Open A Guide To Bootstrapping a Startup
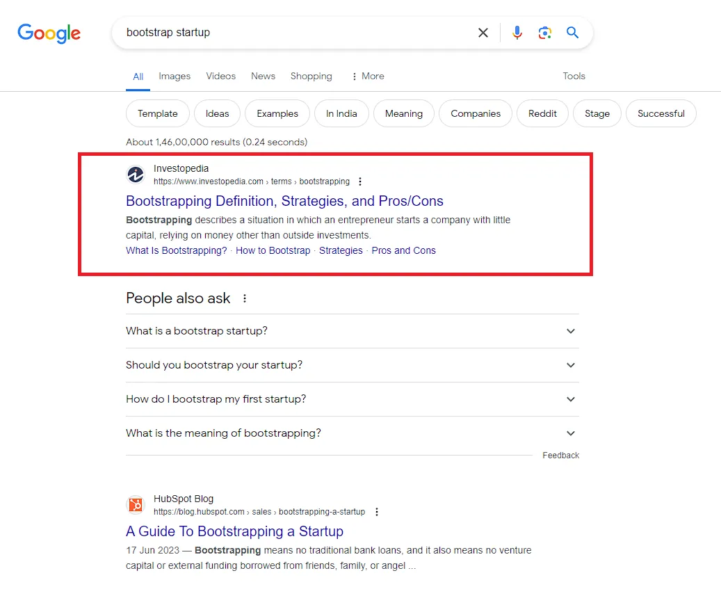 click(234, 531)
